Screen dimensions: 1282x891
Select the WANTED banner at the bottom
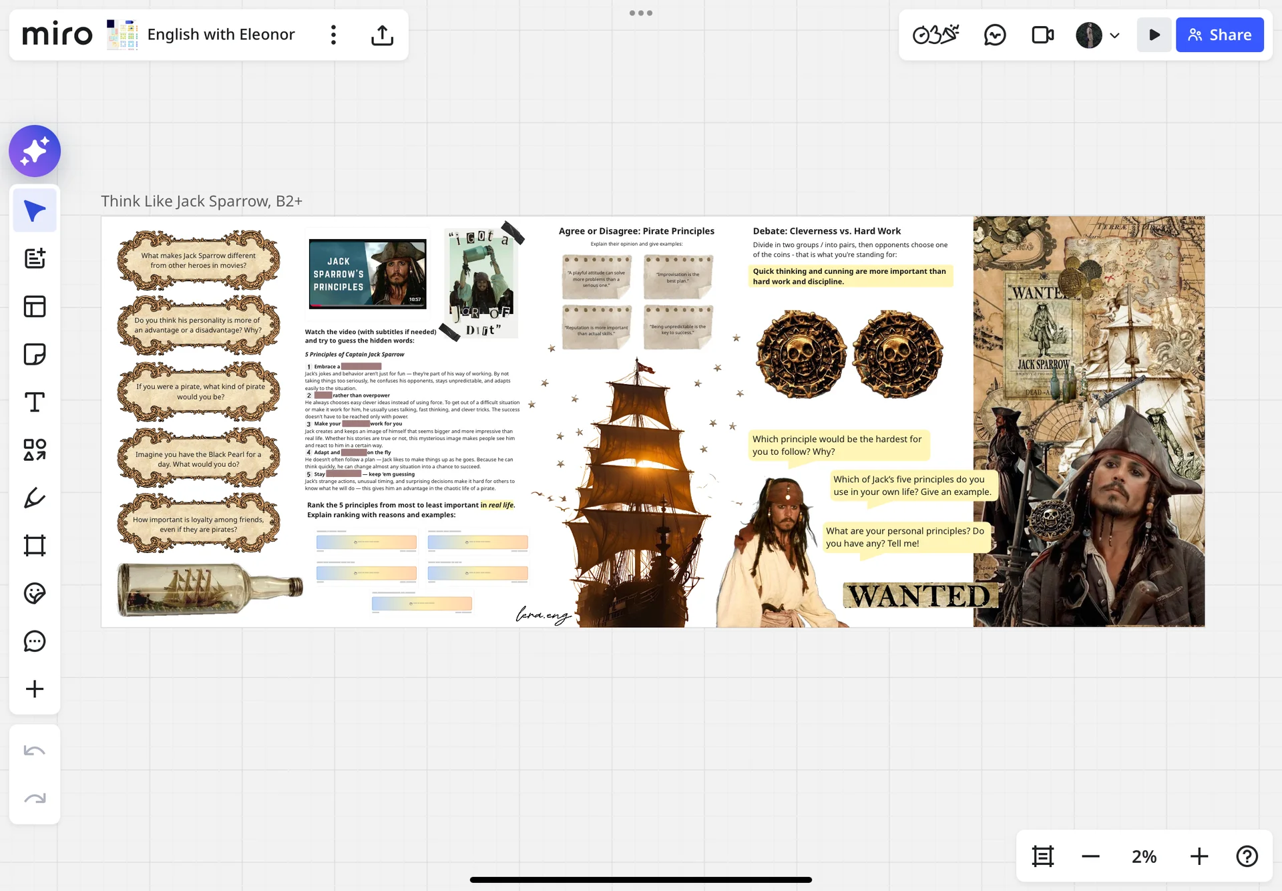(920, 596)
